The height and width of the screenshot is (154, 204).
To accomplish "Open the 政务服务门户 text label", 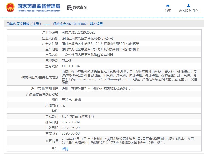I will pos(188,11).
